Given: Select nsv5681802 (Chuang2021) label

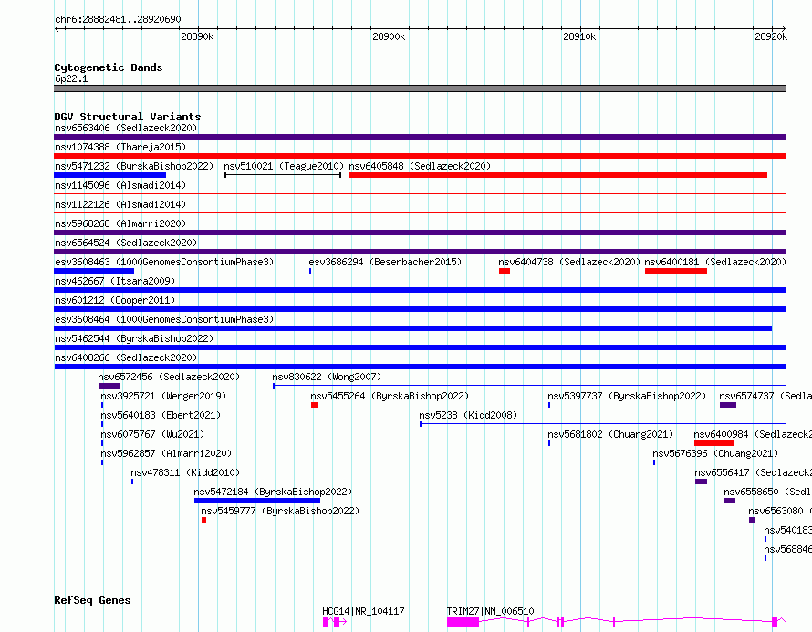Looking at the screenshot, I should [610, 434].
